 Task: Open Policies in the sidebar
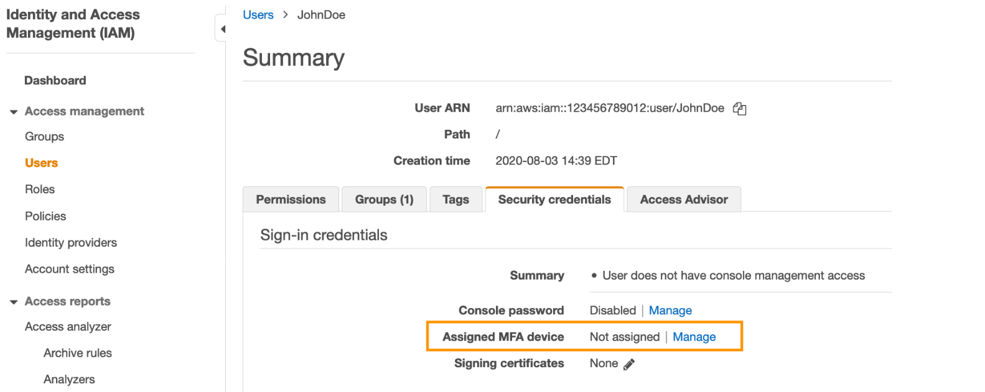coord(45,216)
